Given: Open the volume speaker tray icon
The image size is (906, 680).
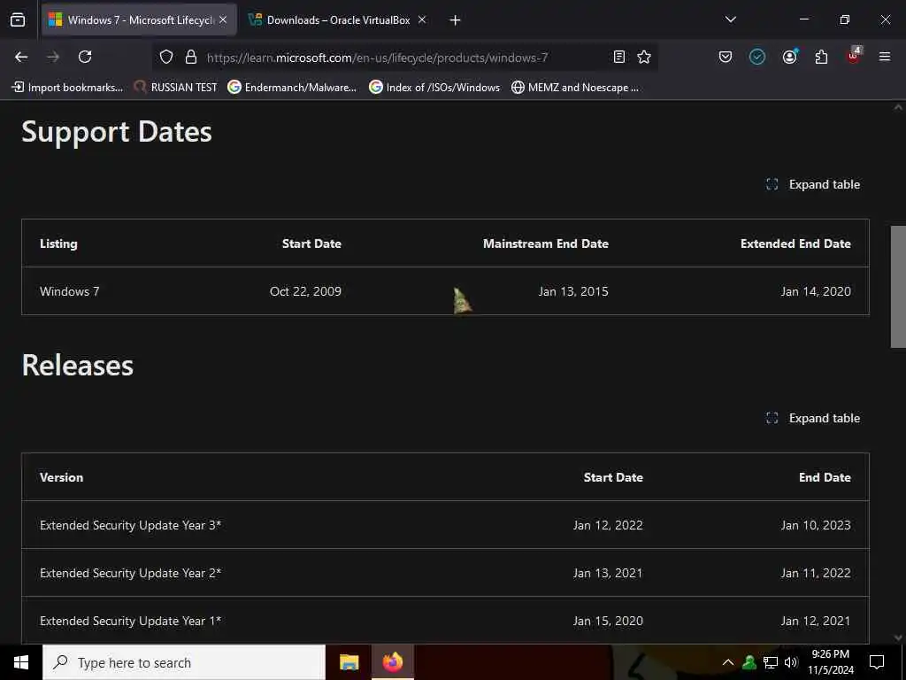Looking at the screenshot, I should [791, 662].
